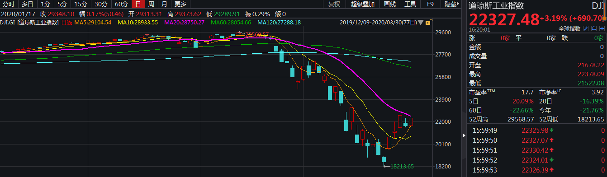Click the 18213.65 low price marker
Viewport: 607px width, 177px height.
[x=403, y=166]
